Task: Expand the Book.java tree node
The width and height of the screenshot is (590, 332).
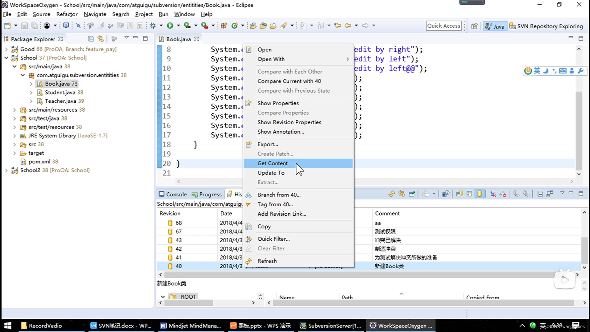Action: coord(31,84)
